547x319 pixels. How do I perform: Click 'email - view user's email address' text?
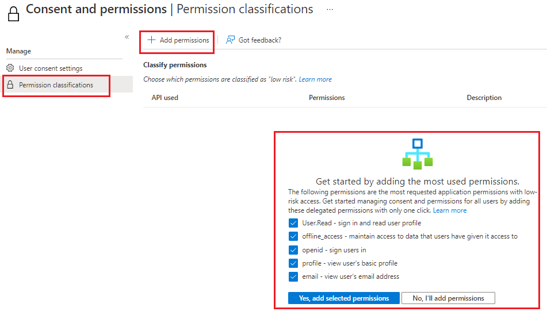(x=351, y=276)
